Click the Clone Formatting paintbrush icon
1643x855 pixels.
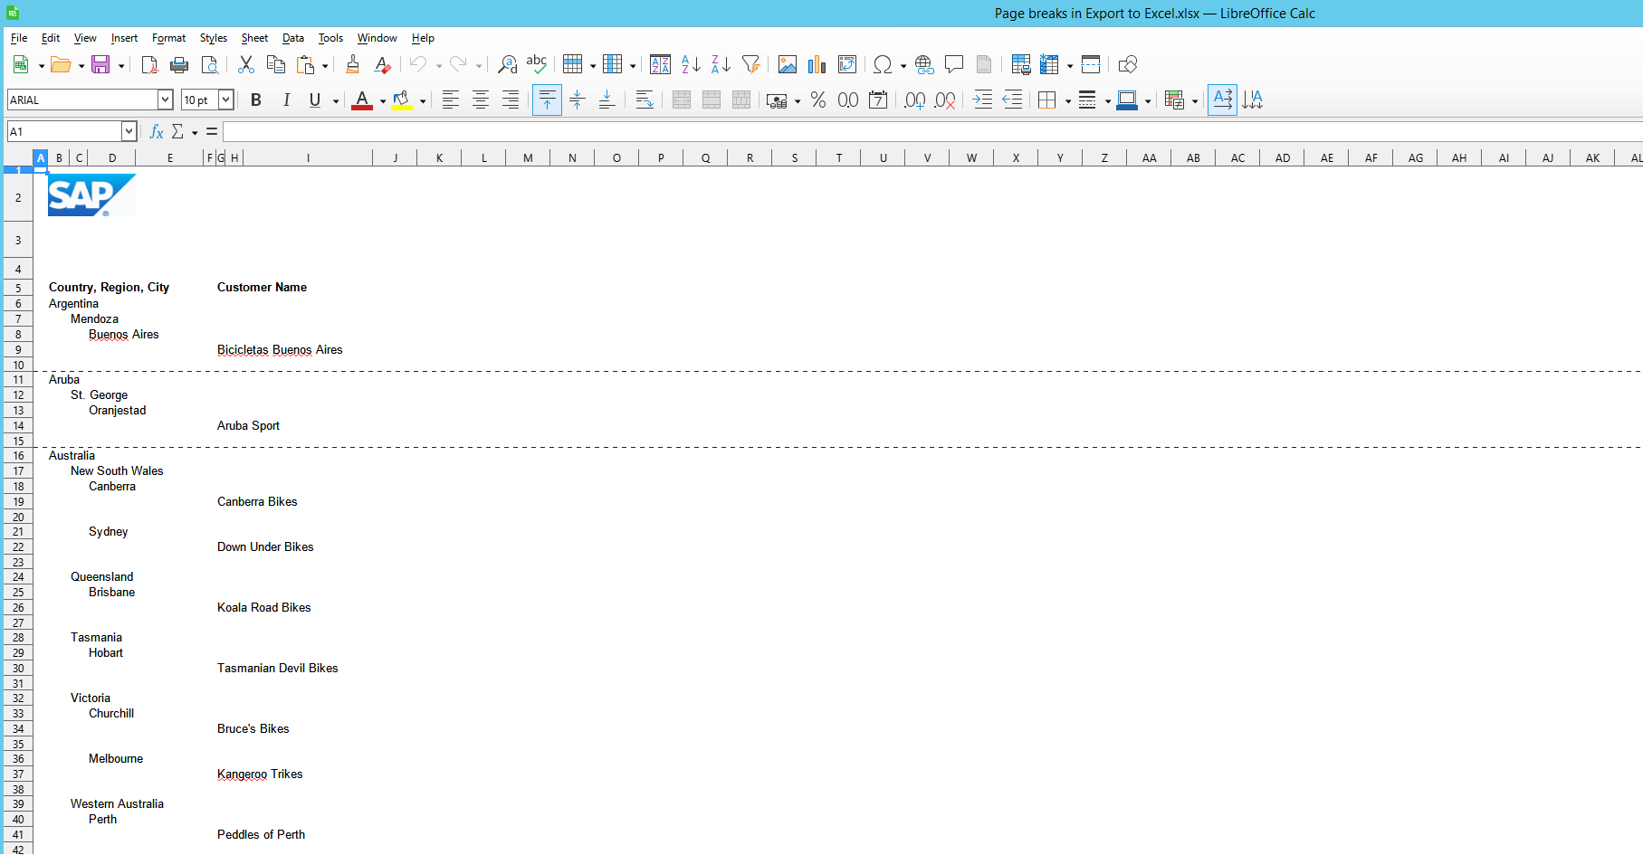pos(352,64)
